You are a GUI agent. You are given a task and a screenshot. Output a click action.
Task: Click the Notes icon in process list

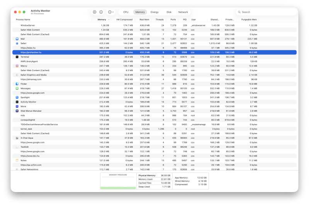pos(17,160)
